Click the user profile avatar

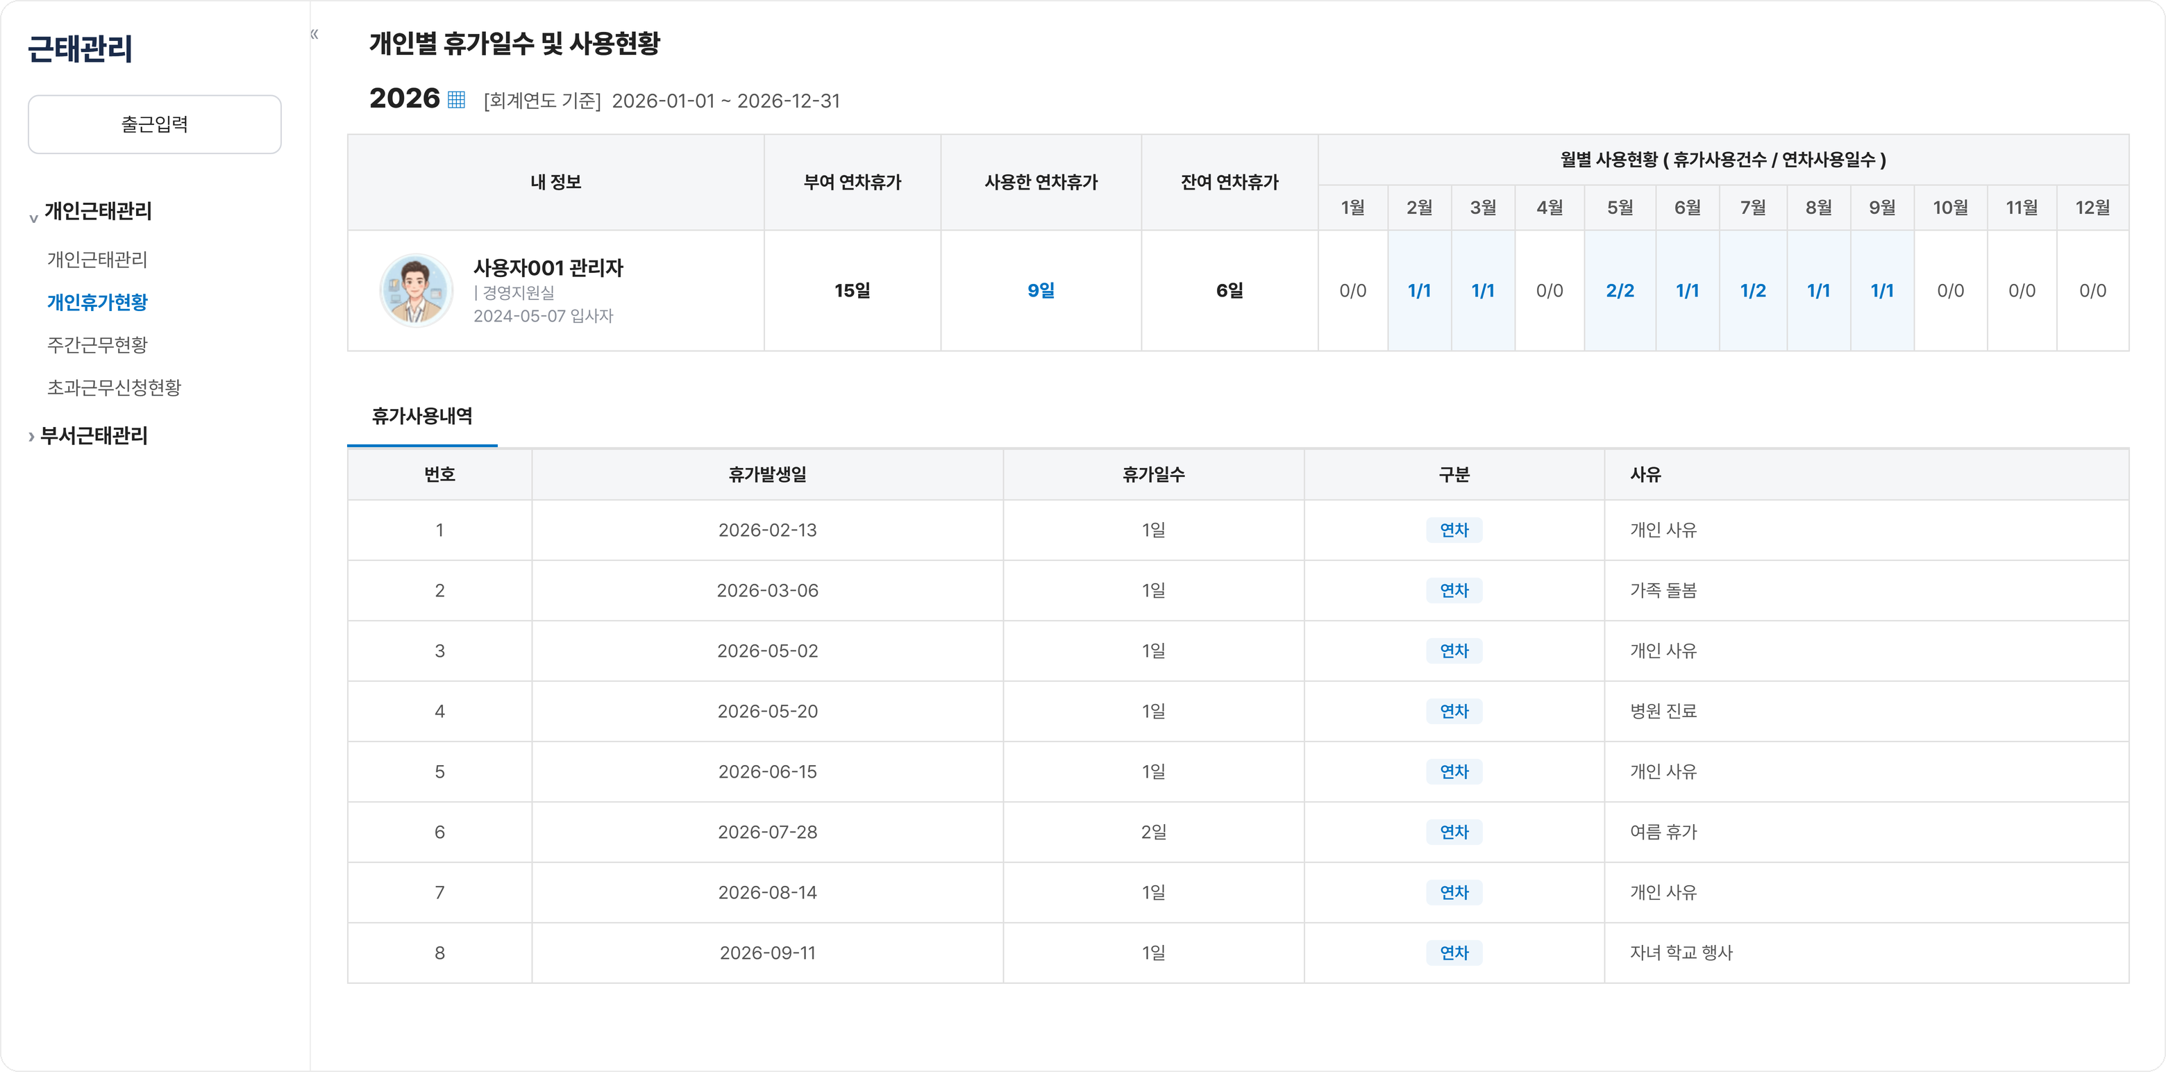tap(417, 290)
